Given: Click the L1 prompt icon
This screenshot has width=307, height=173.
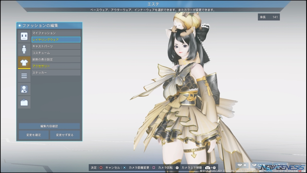Looking at the screenshot, I should [x=240, y=165].
